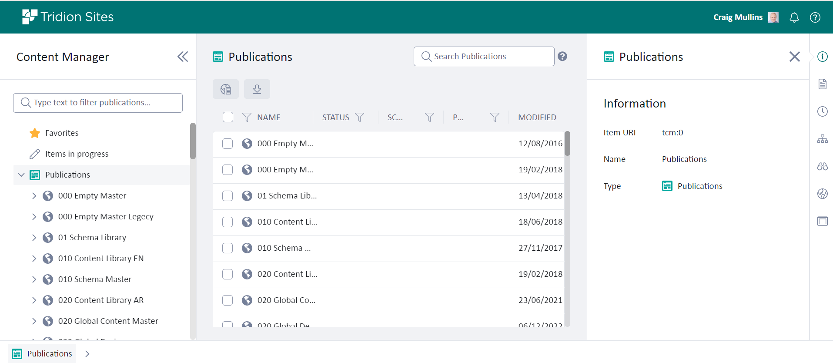Check the 000 Empty M... row dated 19/02/2018
Screen dimensions: 833x363
pyautogui.click(x=227, y=170)
